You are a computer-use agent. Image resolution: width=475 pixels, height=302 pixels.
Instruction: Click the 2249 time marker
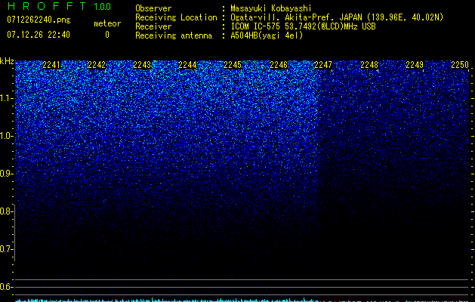415,65
